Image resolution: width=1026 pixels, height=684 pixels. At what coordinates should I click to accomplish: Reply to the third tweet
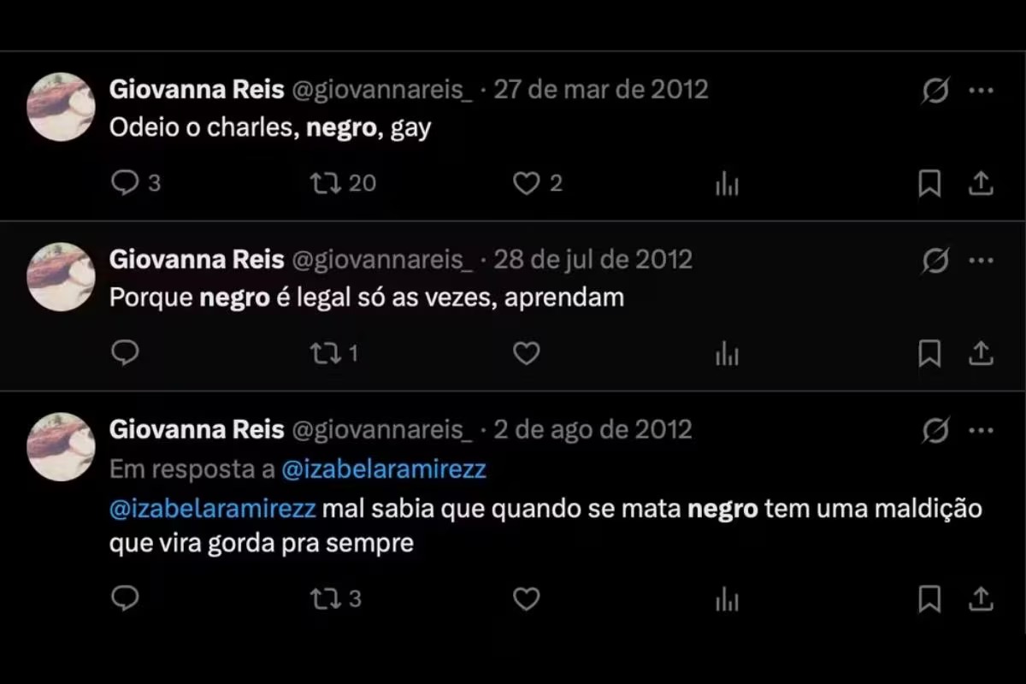tap(125, 599)
